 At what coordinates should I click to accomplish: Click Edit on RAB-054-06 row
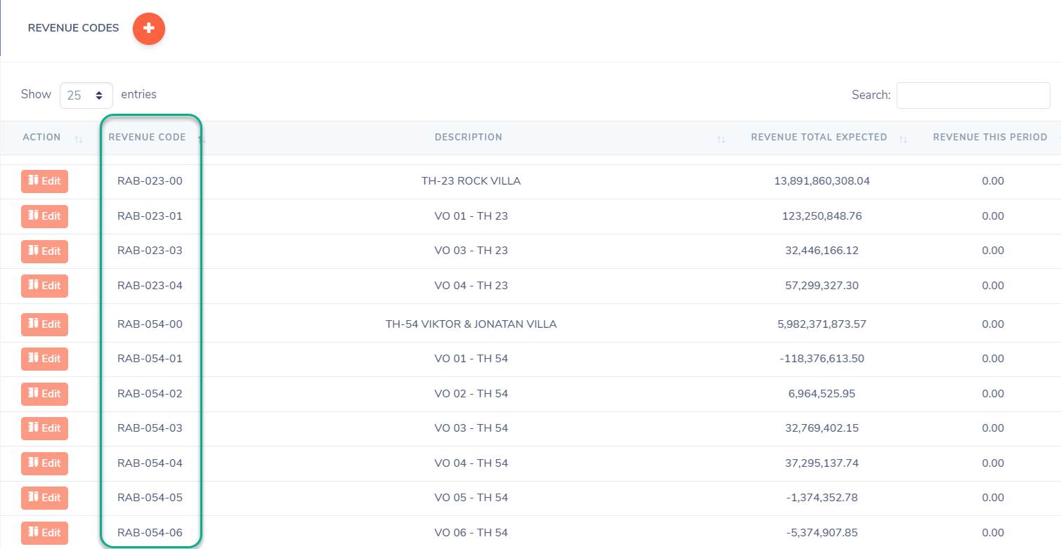[44, 533]
